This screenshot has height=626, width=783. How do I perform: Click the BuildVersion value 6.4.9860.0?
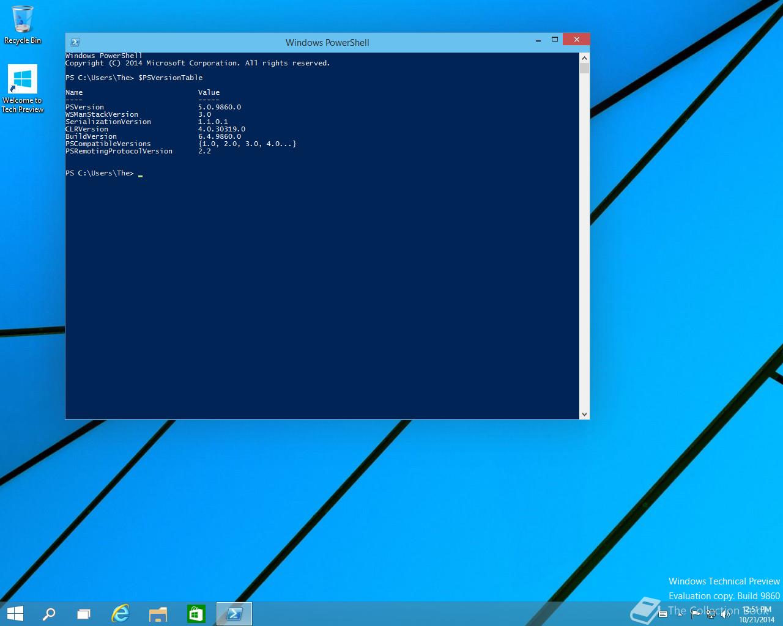220,136
